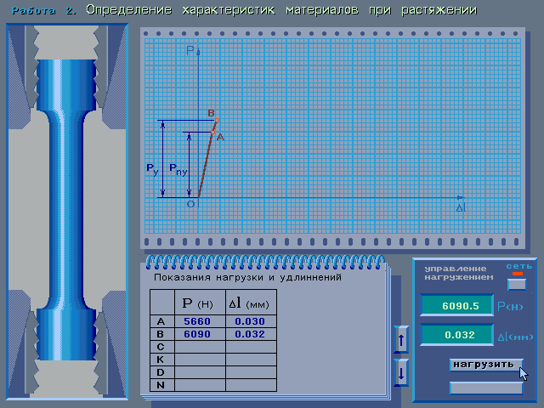Image resolution: width=544 pixels, height=408 pixels.
Task: Click origin label O on the graph
Action: (190, 204)
